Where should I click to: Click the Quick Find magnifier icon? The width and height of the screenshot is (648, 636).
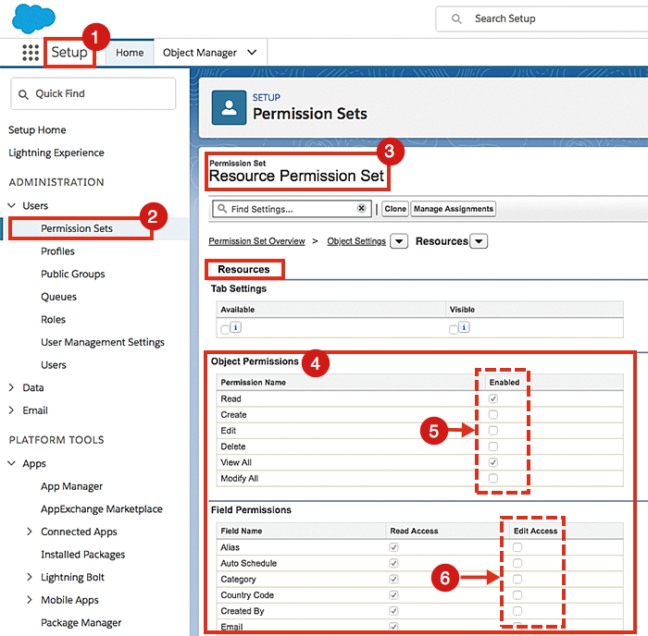coord(23,94)
